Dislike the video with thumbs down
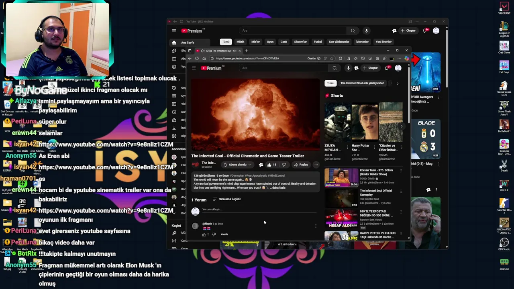 tap(284, 165)
